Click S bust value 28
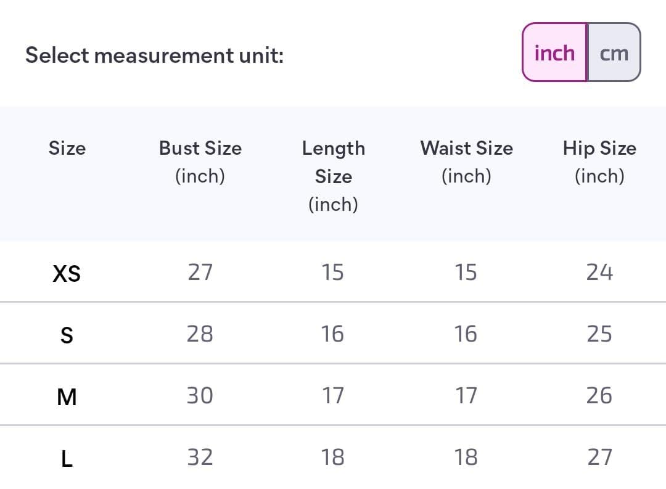Screen dimensions: 666x489 pos(200,334)
